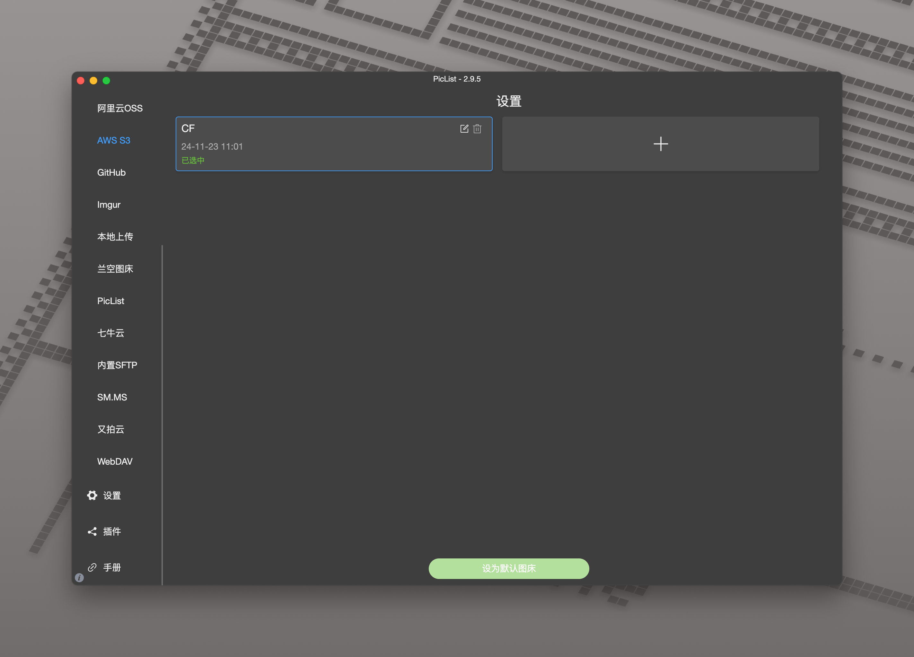Screen dimensions: 914x657
Task: Click the share icon beside 插件
Action: (x=92, y=531)
